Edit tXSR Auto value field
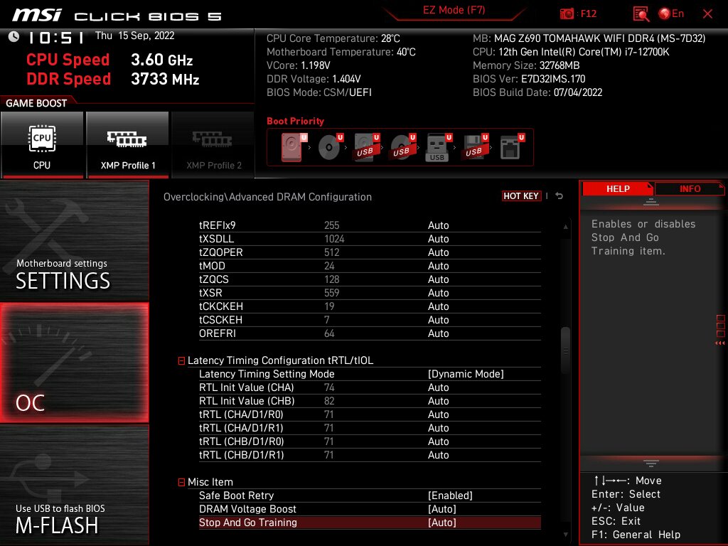 click(x=438, y=292)
